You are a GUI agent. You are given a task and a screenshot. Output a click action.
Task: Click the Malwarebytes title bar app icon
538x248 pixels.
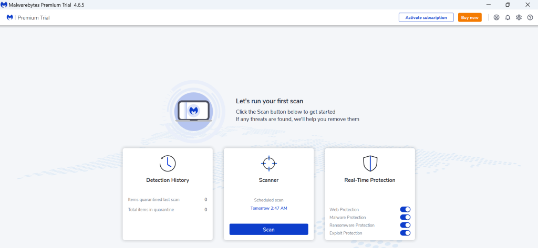(4, 4)
